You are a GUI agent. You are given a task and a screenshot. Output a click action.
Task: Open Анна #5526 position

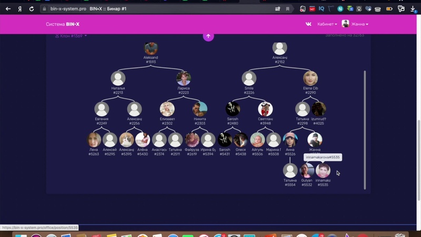(x=290, y=140)
